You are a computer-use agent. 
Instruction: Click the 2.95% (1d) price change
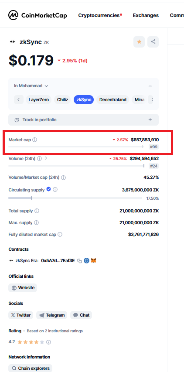72,61
